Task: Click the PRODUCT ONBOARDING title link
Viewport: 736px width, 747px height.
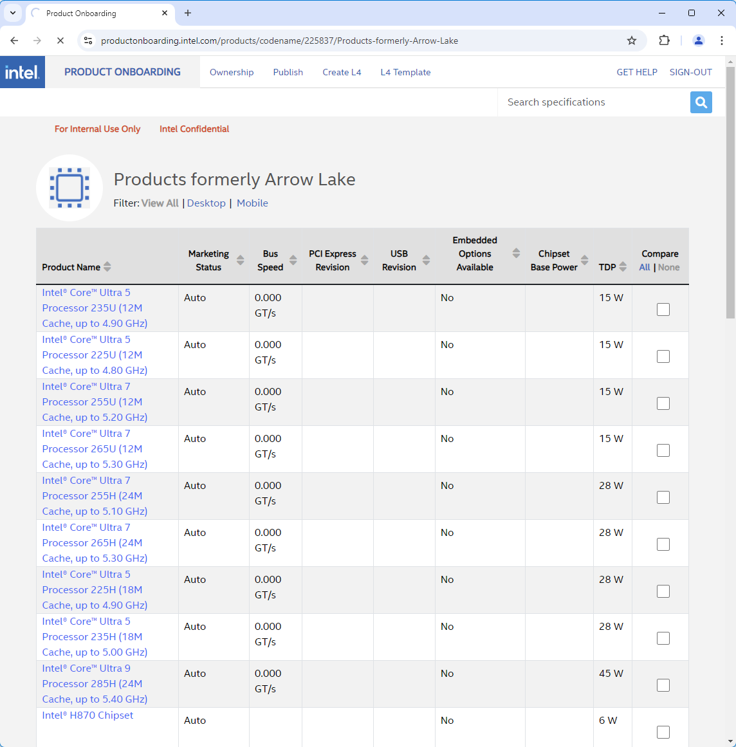Action: (x=122, y=72)
